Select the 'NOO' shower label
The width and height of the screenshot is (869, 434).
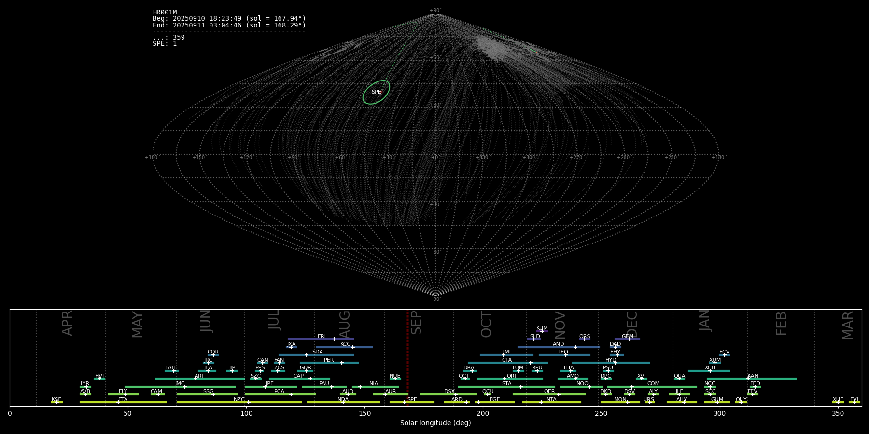[x=582, y=383]
